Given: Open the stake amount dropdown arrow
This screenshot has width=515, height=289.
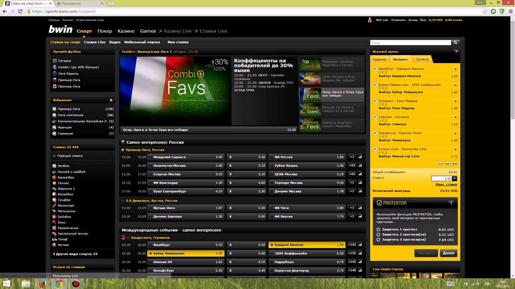Looking at the screenshot, I should point(455,179).
